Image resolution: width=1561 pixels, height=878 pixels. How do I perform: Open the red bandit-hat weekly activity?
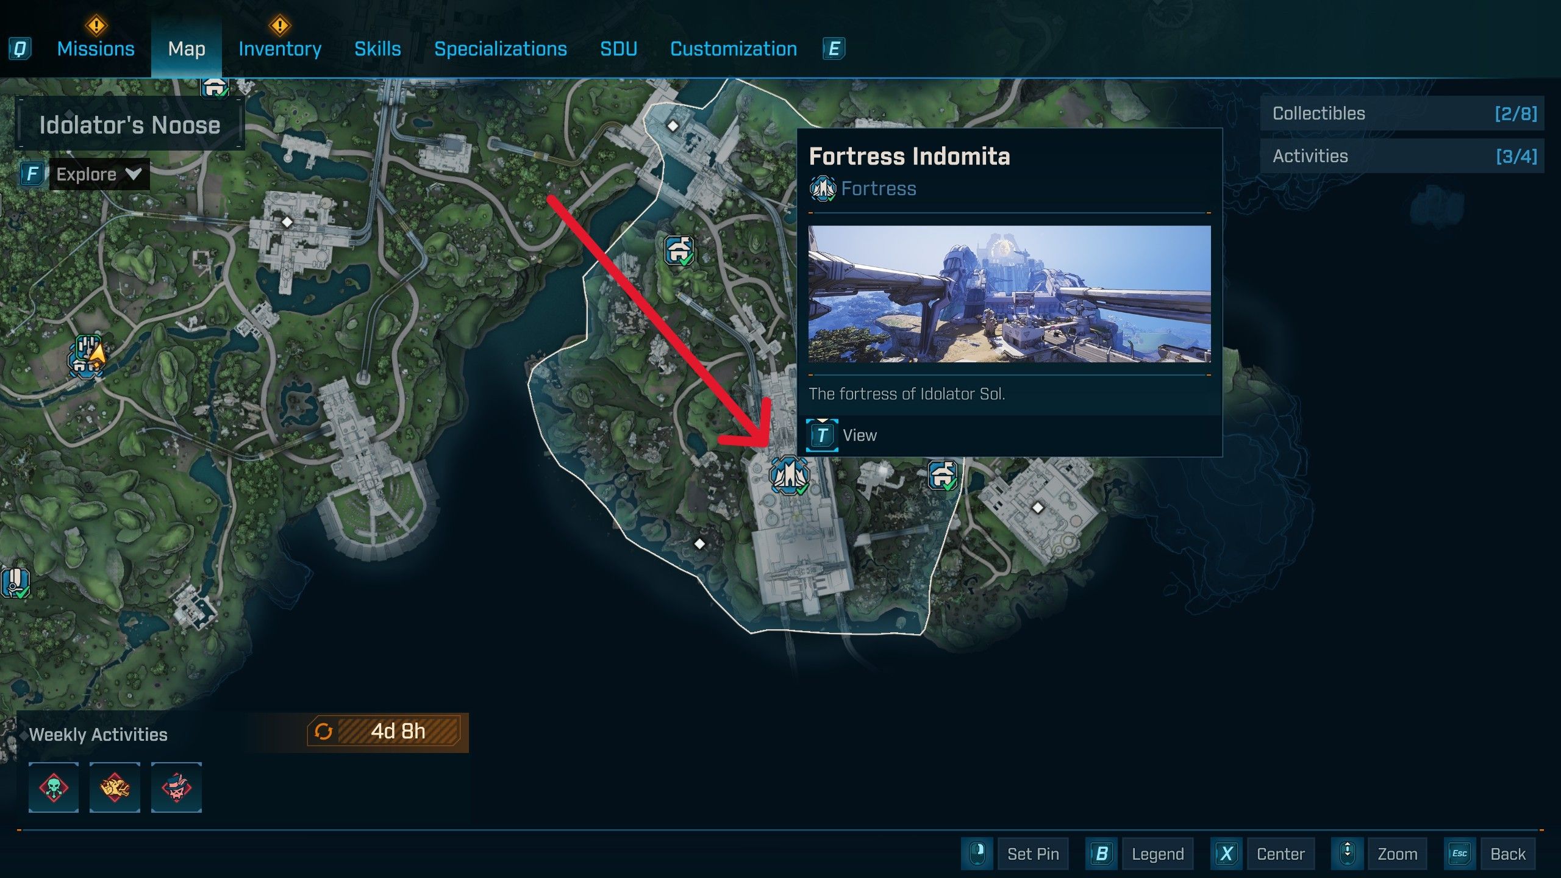176,787
